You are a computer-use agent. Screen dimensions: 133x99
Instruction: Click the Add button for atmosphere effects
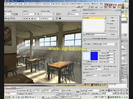[112, 18]
